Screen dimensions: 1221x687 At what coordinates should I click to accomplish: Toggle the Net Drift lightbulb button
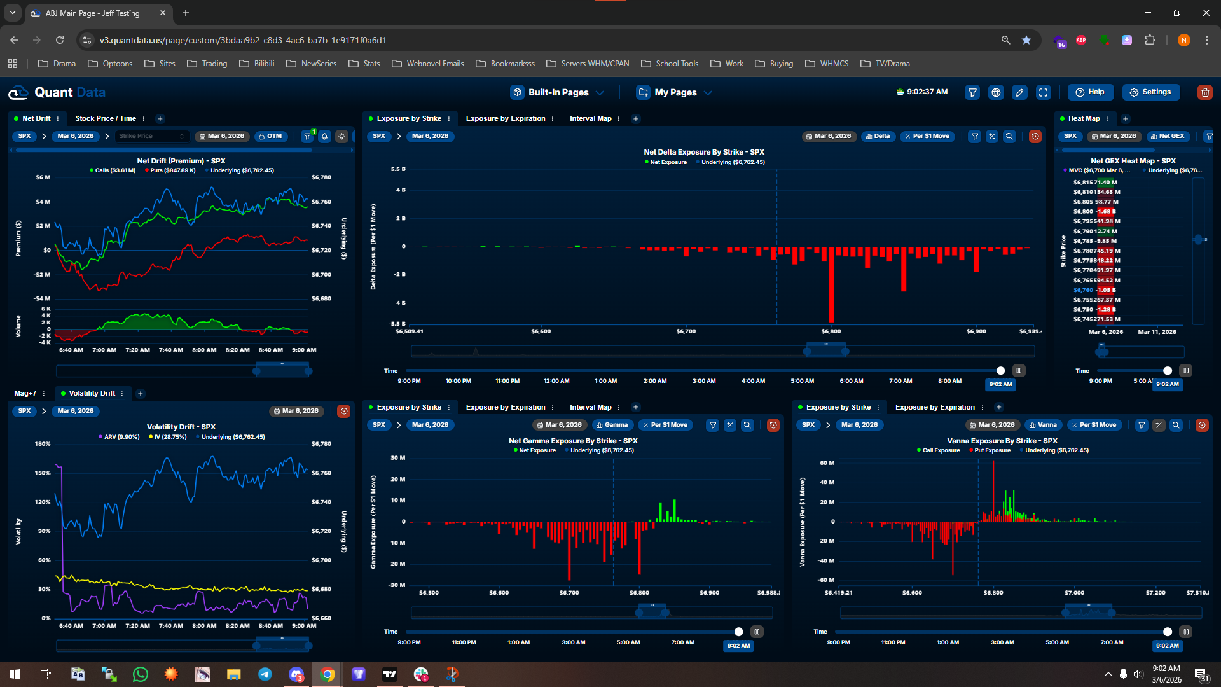342,136
